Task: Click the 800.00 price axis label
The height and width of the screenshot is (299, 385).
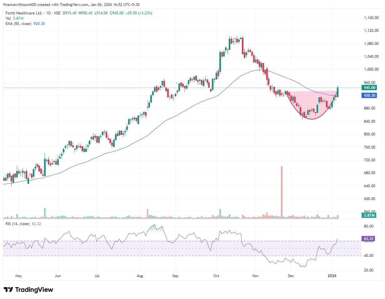Action: coord(370,134)
